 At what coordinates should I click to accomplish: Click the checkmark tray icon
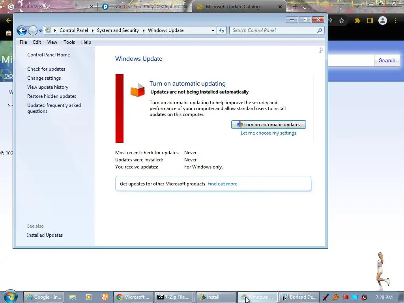(x=325, y=297)
